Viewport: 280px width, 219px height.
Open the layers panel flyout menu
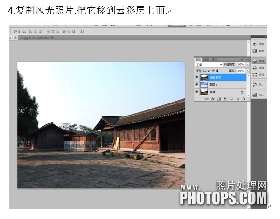[x=248, y=59]
